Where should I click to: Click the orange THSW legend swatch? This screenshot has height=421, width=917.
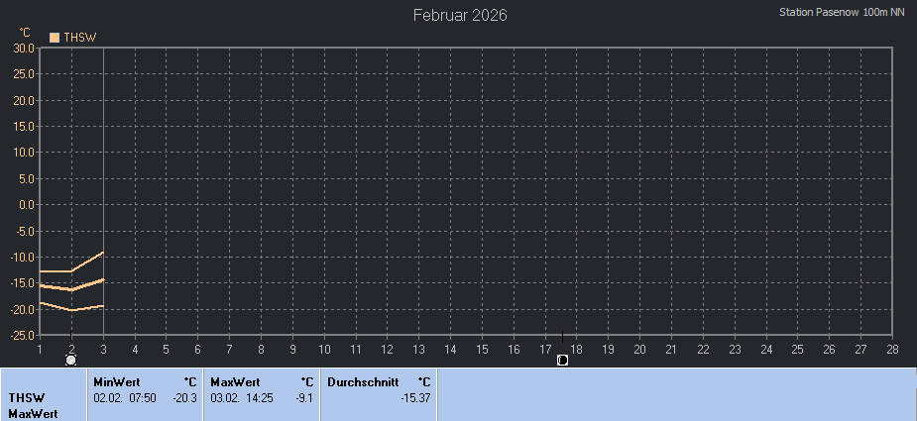click(55, 38)
